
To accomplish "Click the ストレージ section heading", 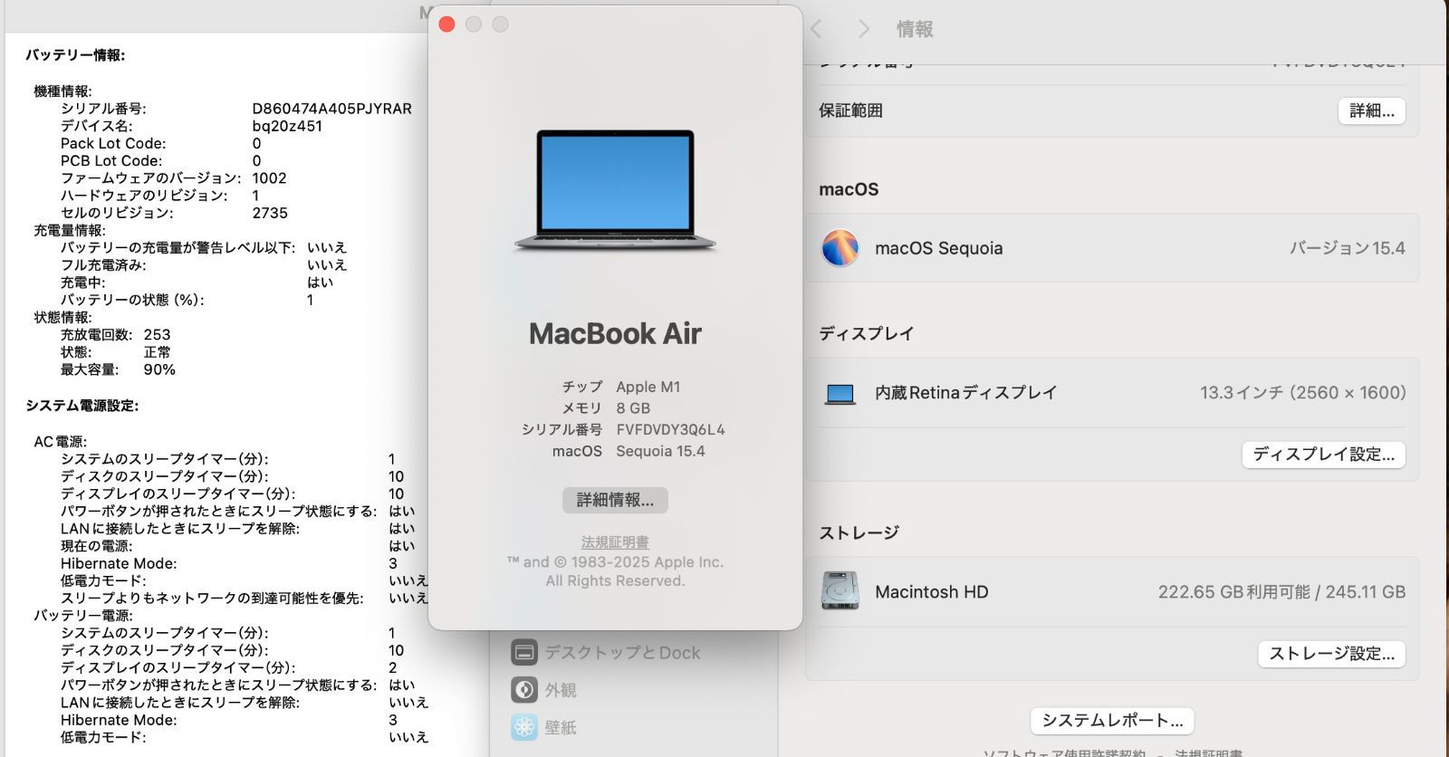I will (x=859, y=532).
